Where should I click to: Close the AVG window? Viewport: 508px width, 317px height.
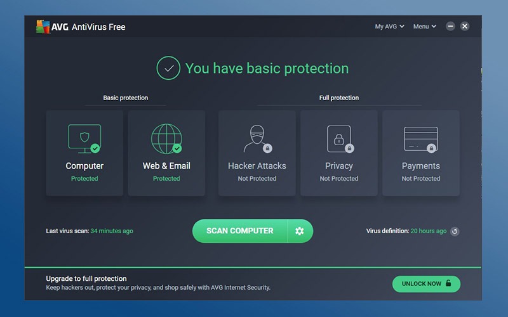tap(465, 26)
